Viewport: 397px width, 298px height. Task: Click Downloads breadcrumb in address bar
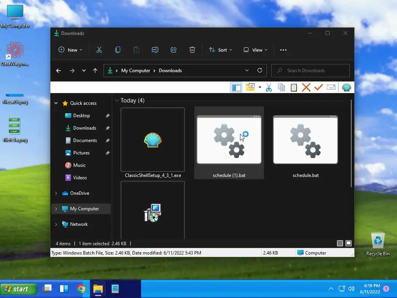click(x=171, y=71)
